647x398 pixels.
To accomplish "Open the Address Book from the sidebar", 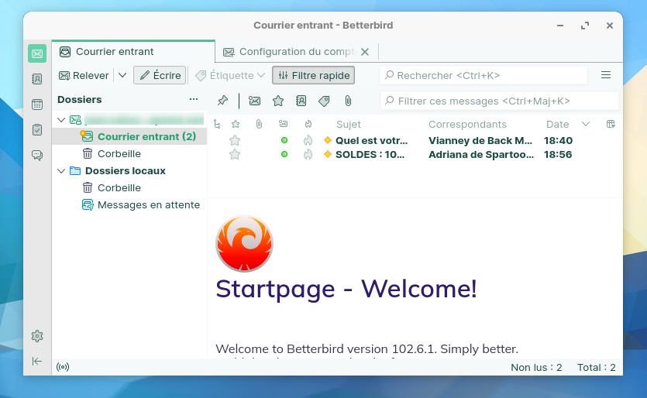I will coord(36,79).
